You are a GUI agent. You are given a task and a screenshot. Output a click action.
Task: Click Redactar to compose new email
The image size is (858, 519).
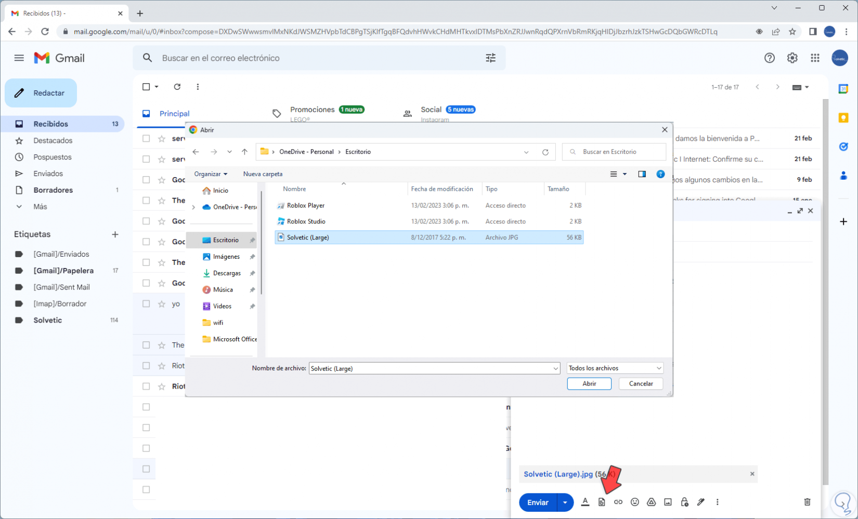click(x=41, y=93)
